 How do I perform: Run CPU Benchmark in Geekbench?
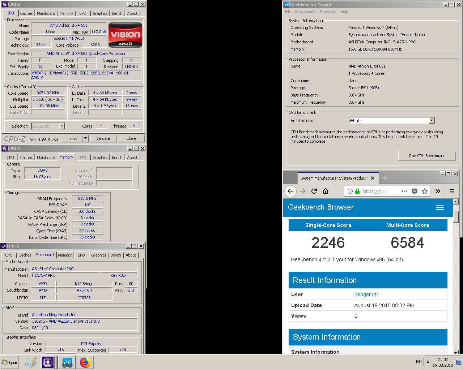(x=427, y=156)
